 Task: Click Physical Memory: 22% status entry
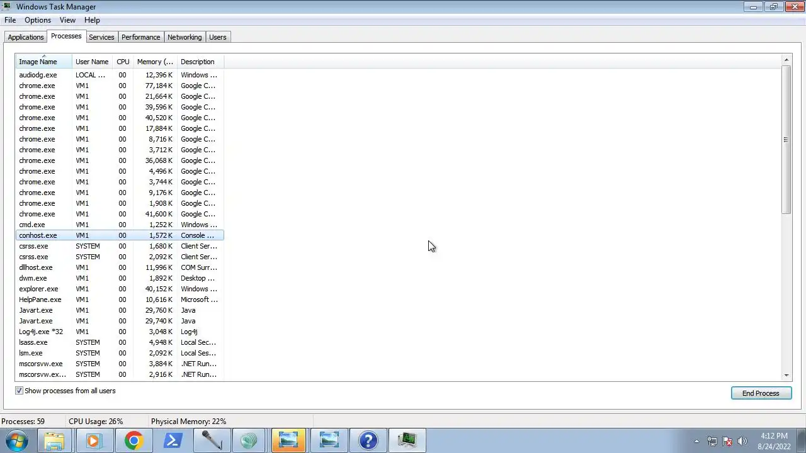coord(188,422)
